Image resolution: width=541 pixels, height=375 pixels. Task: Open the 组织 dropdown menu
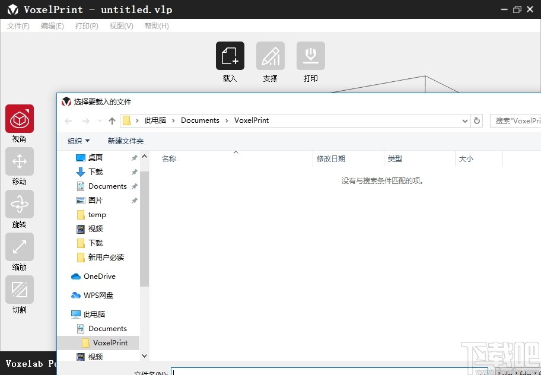(79, 141)
